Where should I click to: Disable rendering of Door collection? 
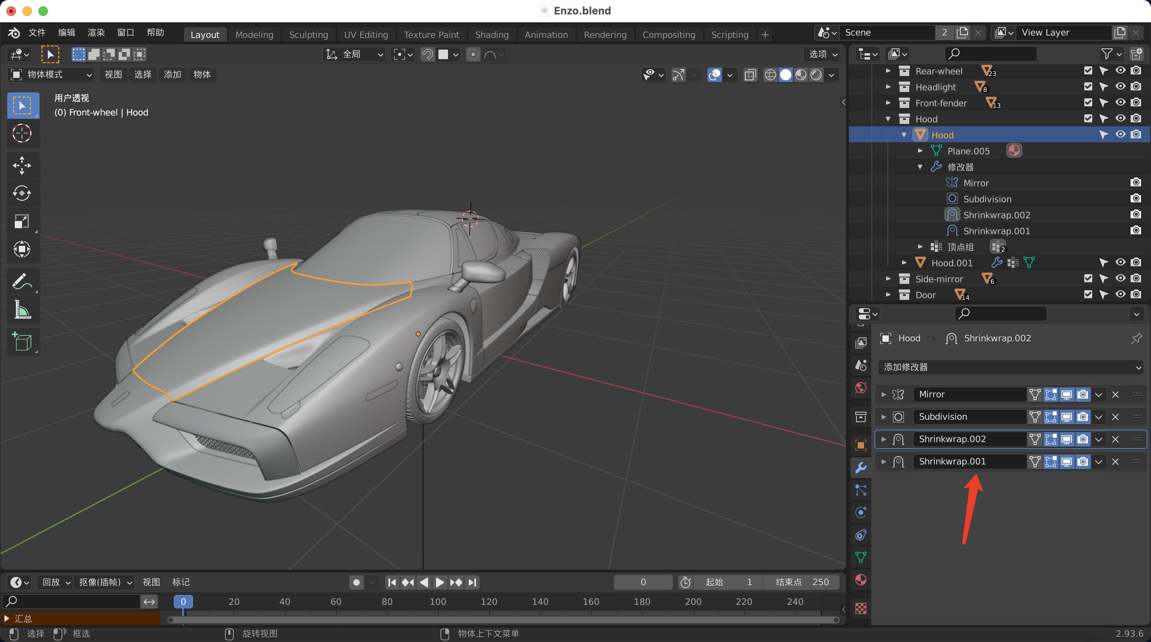pos(1136,295)
